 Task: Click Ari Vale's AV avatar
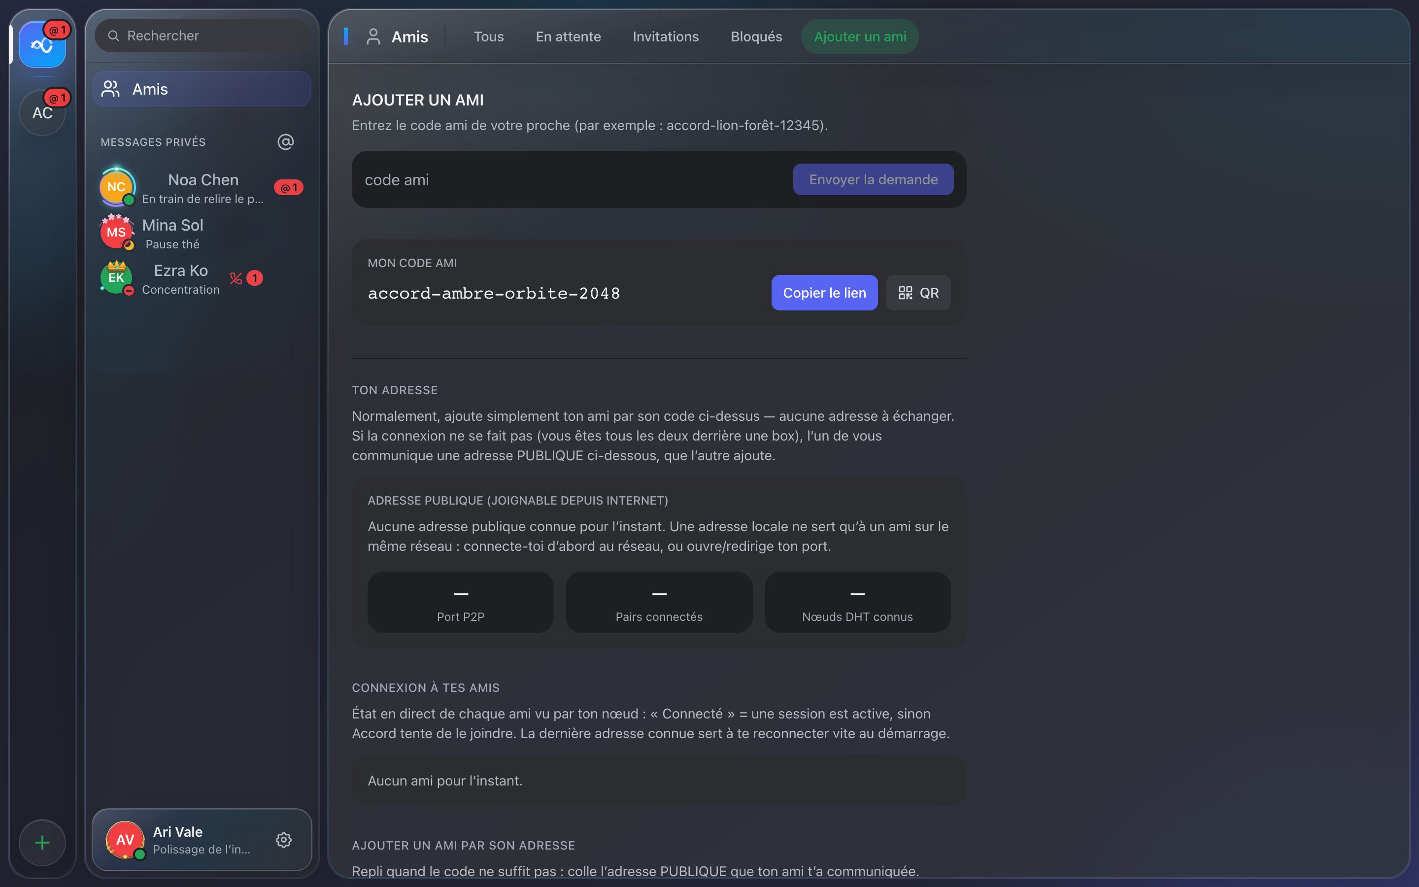[125, 840]
